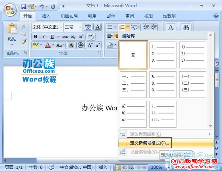Switch to 插入 tab
Viewport: 222px width, 172px height.
[46, 16]
